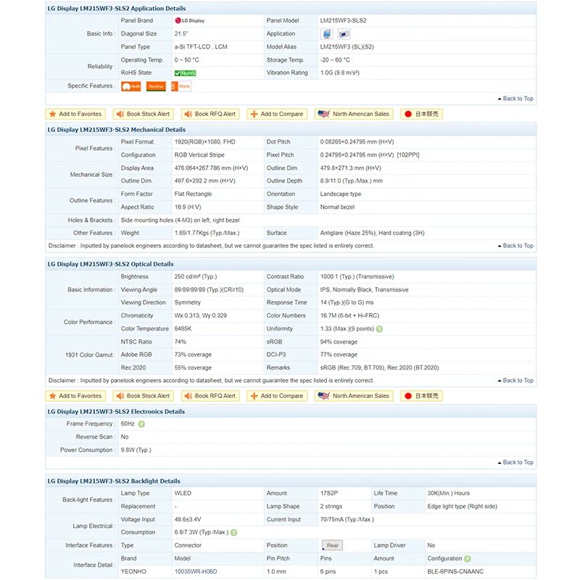Open the help icon next to 6.8/7.3W Consumption
The width and height of the screenshot is (580, 580).
(233, 532)
